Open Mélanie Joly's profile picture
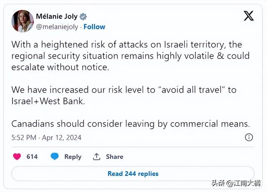 coord(22,21)
